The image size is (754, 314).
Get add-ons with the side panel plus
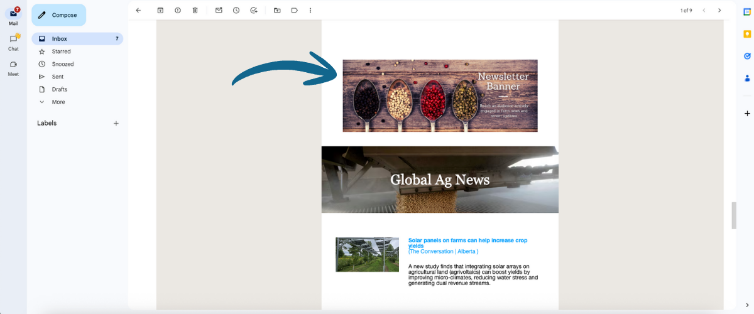click(x=747, y=114)
